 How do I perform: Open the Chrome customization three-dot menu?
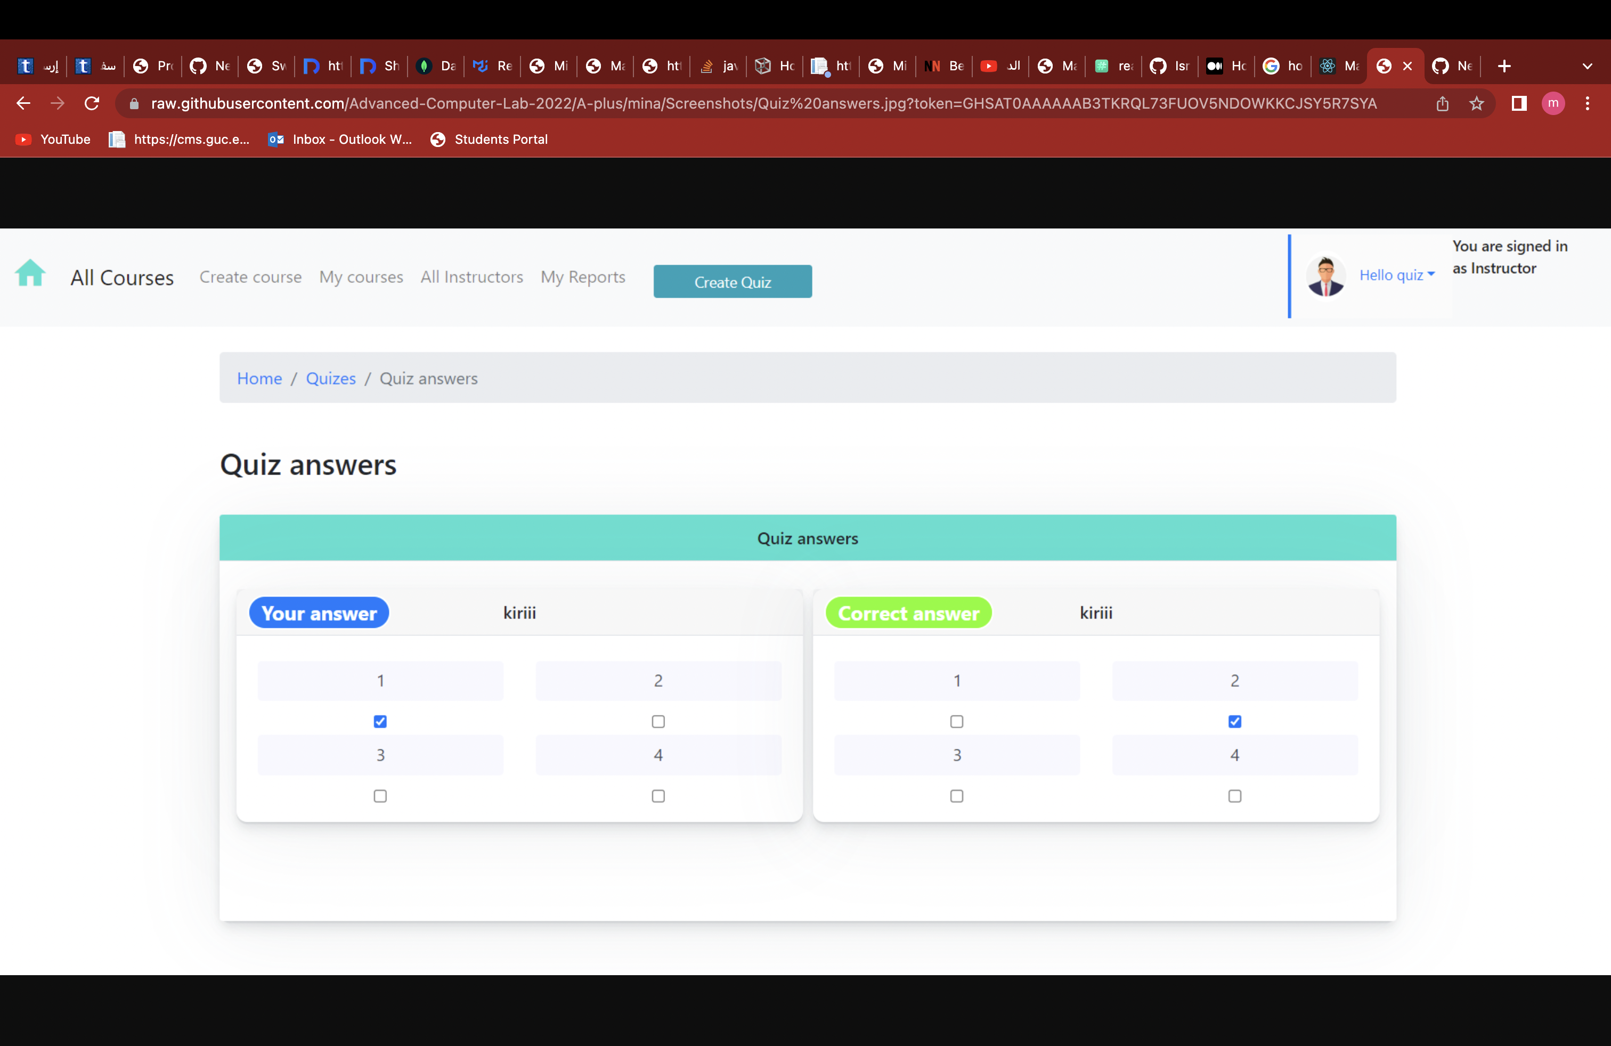(1589, 103)
